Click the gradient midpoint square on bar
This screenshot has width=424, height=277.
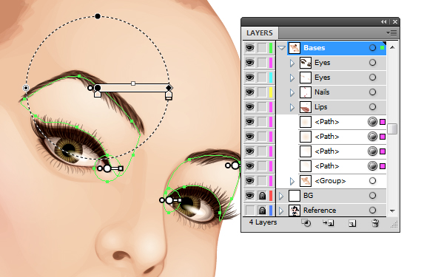click(133, 83)
